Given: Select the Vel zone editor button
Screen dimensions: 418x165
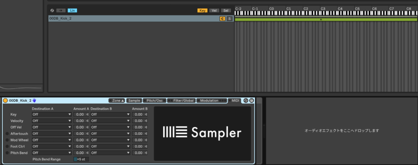Looking at the screenshot, I should 214,11.
